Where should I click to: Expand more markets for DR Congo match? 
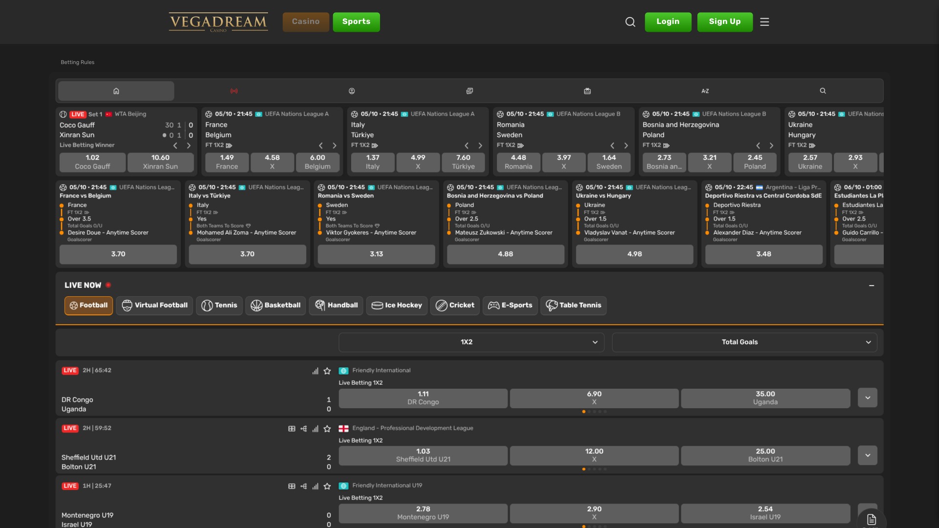coord(868,398)
